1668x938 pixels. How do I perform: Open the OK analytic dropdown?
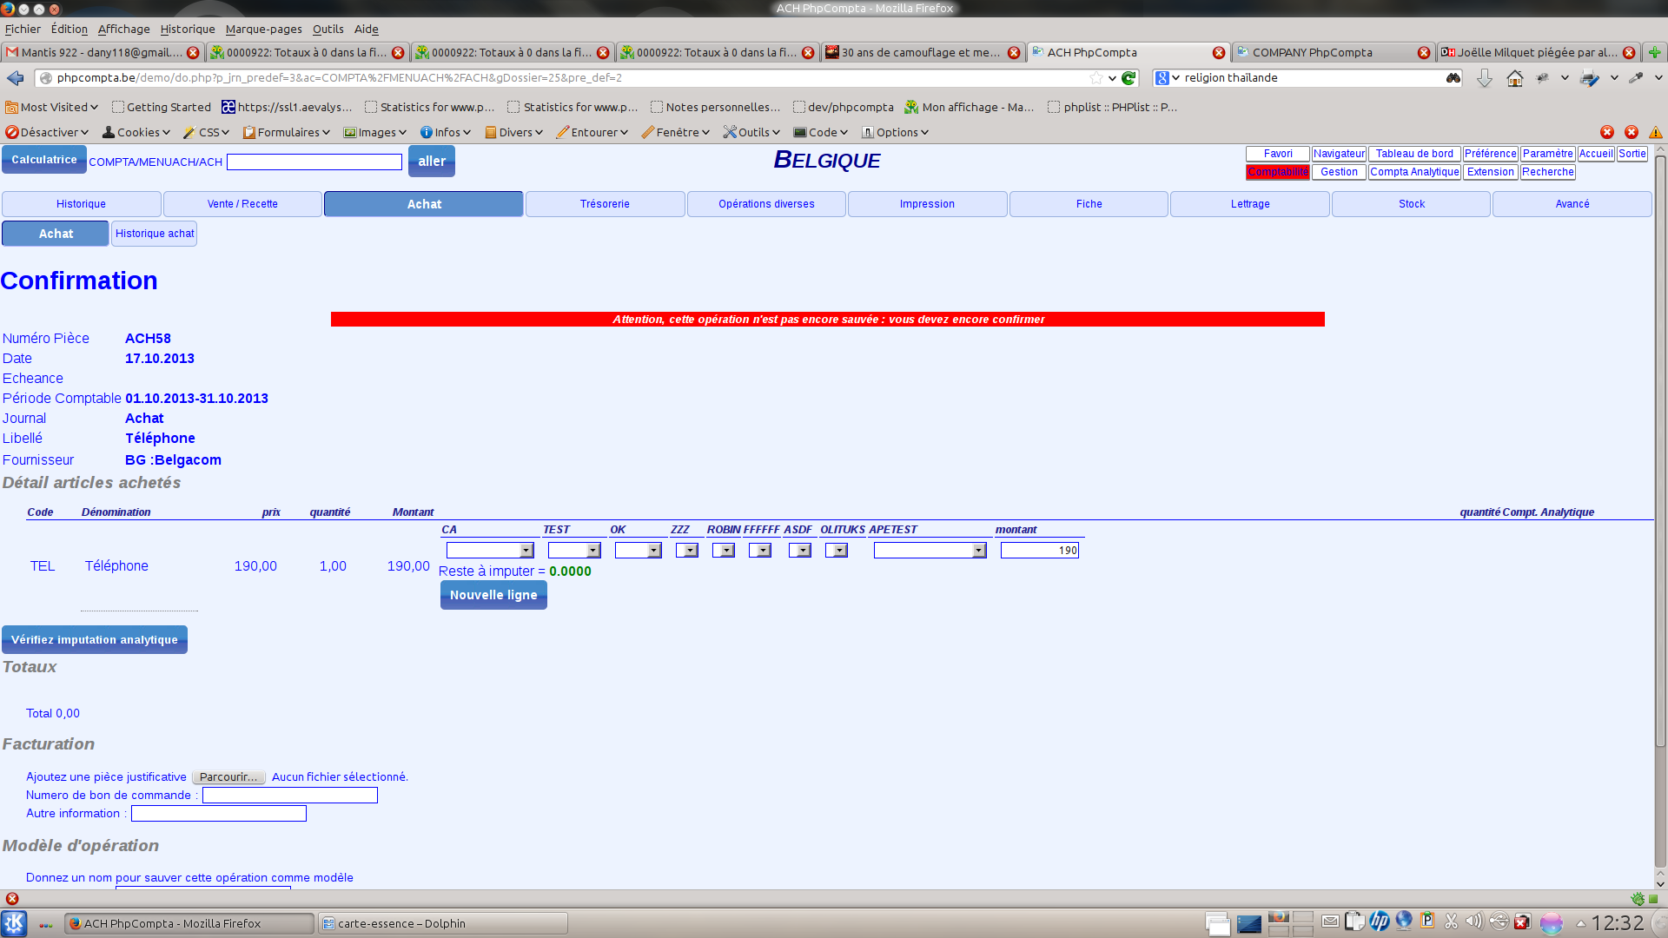click(638, 551)
